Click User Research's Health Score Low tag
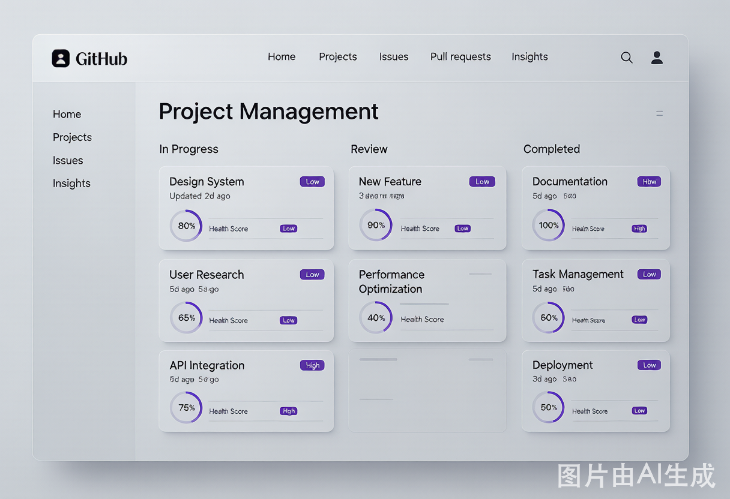 tap(289, 320)
